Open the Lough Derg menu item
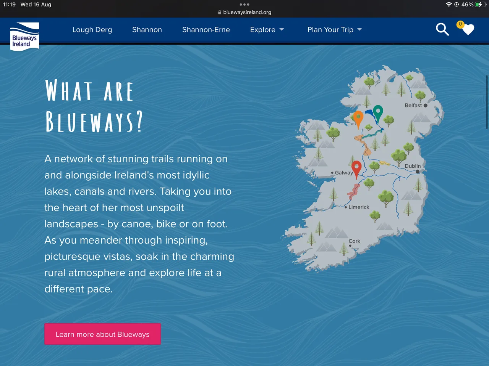The height and width of the screenshot is (366, 489). [x=92, y=30]
